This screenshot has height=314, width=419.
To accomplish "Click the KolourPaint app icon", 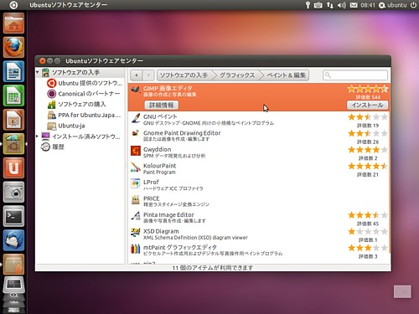I will point(136,167).
